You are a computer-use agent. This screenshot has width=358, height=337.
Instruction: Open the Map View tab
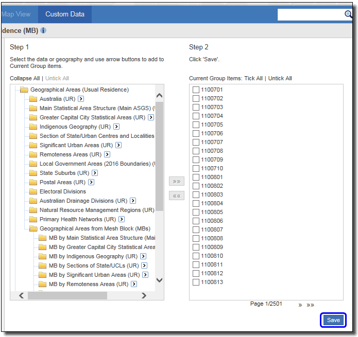click(16, 14)
